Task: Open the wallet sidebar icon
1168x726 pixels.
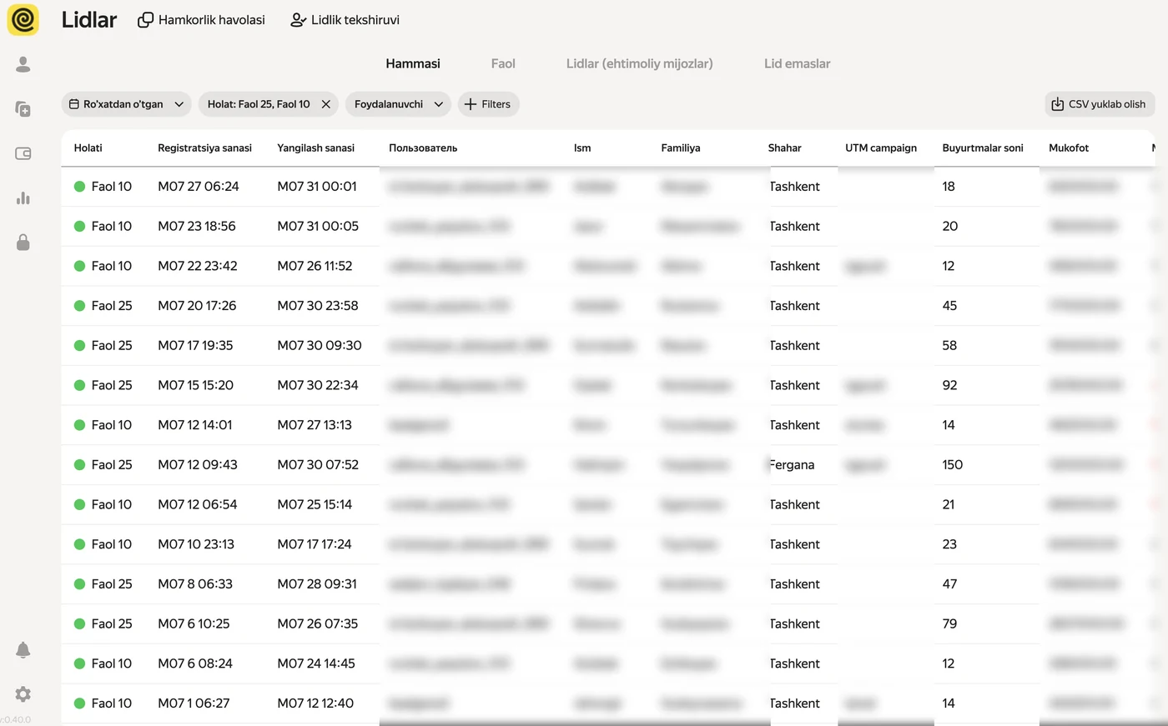Action: pyautogui.click(x=23, y=153)
